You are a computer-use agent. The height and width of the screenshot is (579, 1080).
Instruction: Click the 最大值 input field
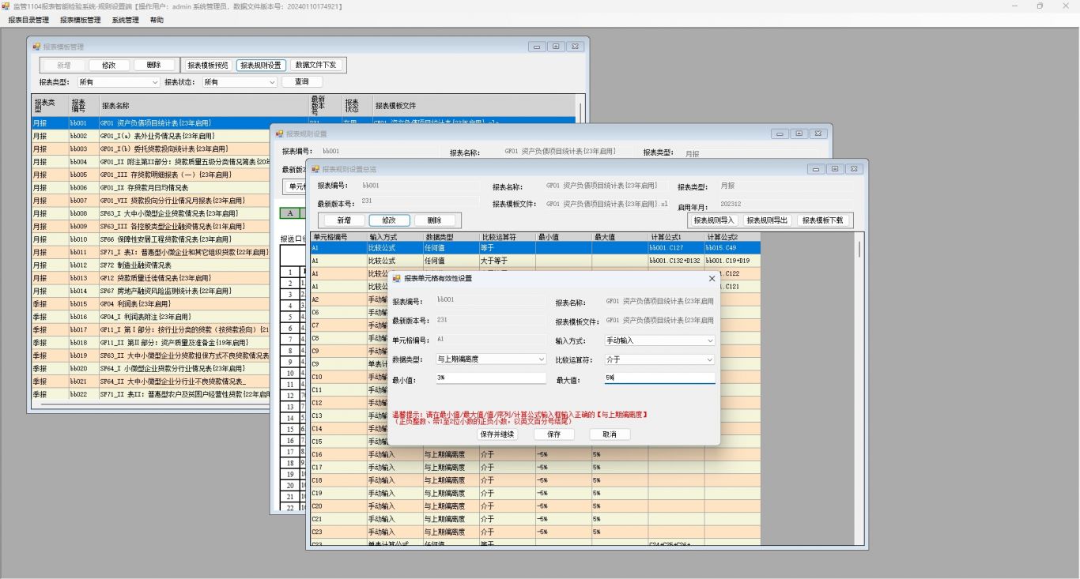coord(659,378)
